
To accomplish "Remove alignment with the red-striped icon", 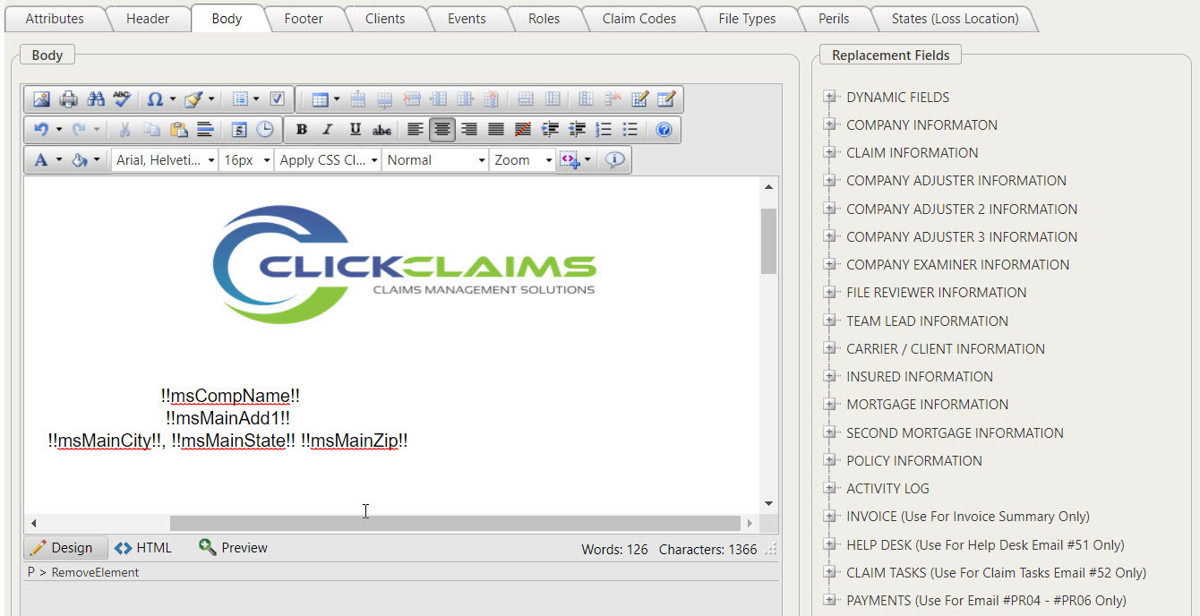I will pos(523,130).
